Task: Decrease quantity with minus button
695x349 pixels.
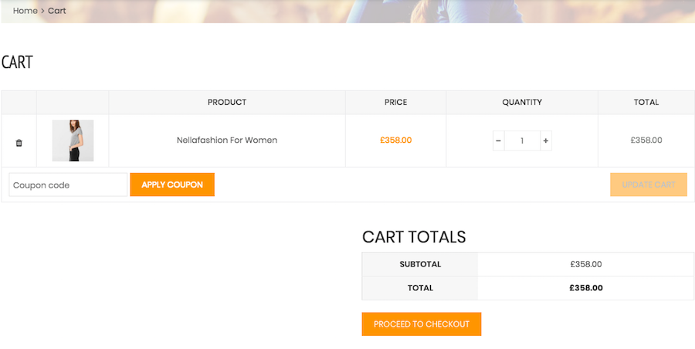Action: coord(498,141)
